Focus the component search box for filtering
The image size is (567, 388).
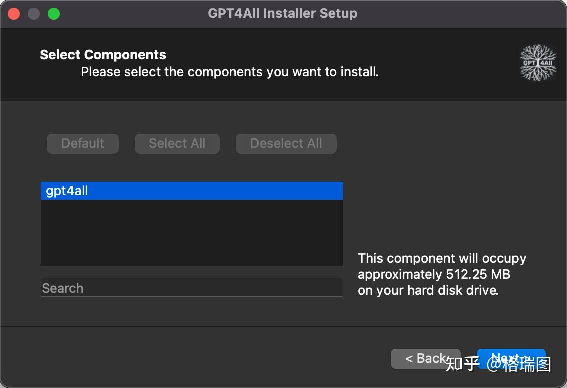coord(191,288)
